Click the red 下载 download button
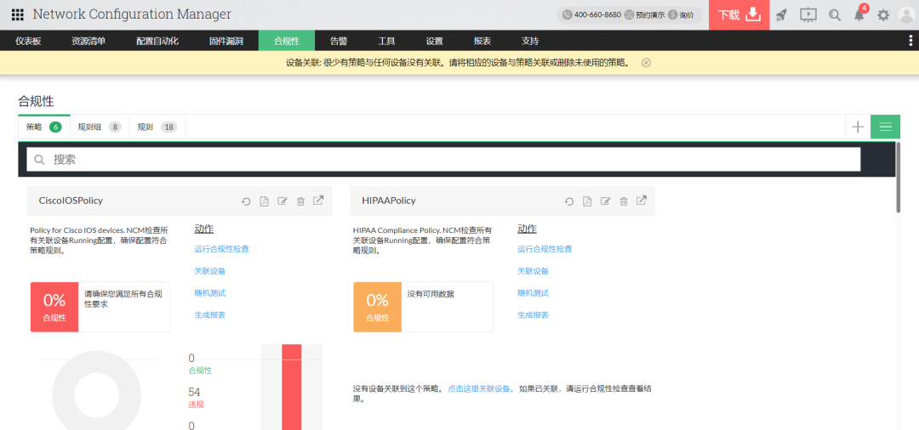The height and width of the screenshot is (430, 919). pyautogui.click(x=739, y=15)
